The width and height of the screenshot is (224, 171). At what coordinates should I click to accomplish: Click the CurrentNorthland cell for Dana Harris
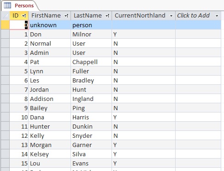[143, 117]
